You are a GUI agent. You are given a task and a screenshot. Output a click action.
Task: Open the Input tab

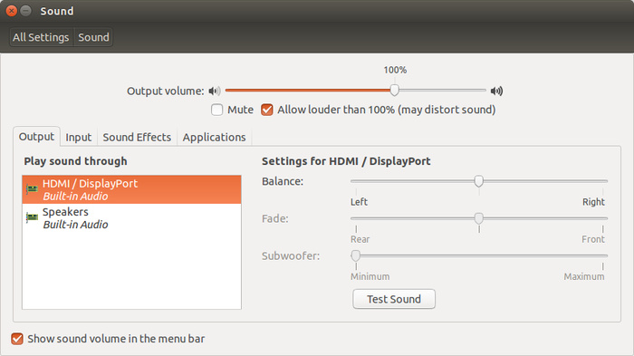click(79, 138)
